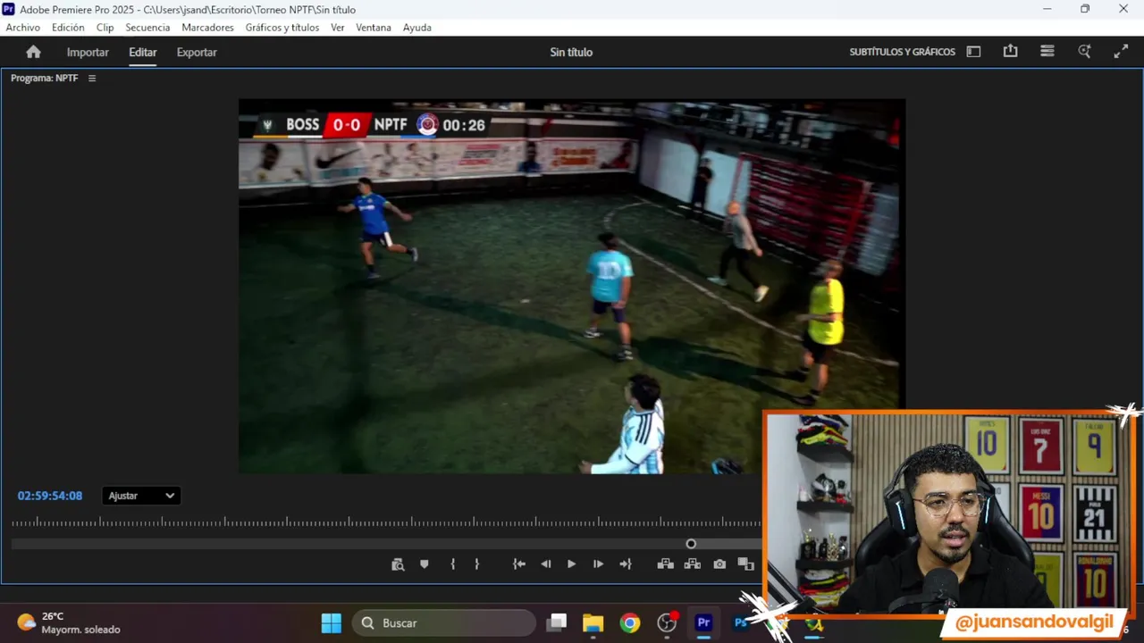Viewport: 1144px width, 643px height.
Task: Play the program monitor
Action: click(572, 564)
